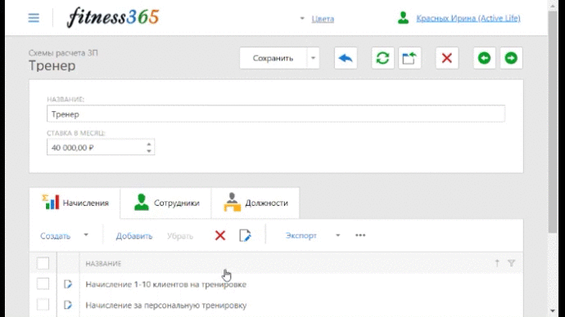Increase the Ставка в месяц value
565x317 pixels.
pyautogui.click(x=149, y=144)
